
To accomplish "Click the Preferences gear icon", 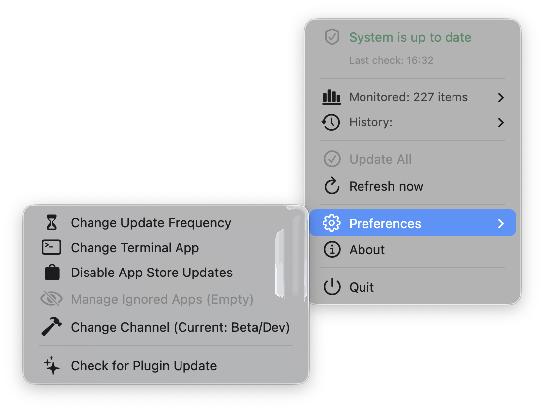I will pos(332,224).
